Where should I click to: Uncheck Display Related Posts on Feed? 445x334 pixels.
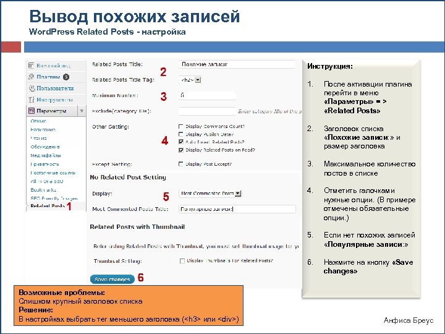tap(180, 150)
